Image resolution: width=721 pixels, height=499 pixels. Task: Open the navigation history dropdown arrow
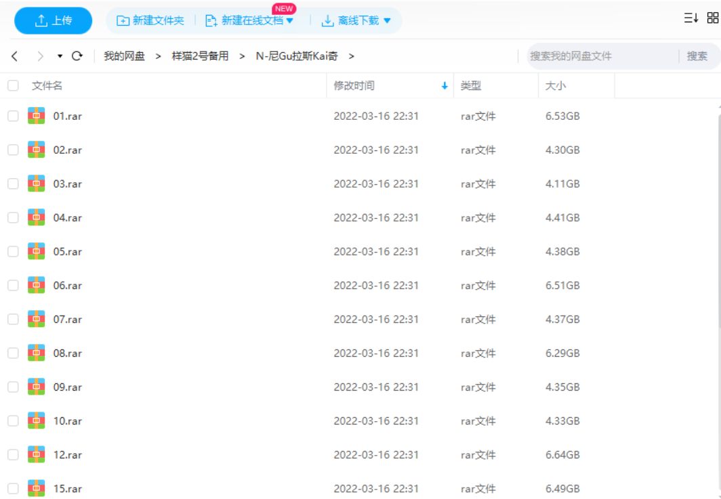click(x=60, y=56)
